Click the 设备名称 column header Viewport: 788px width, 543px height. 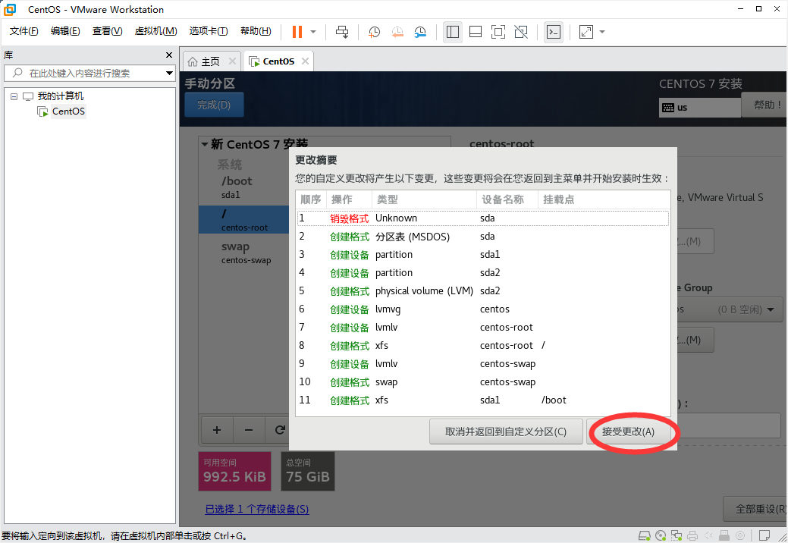[x=507, y=200]
